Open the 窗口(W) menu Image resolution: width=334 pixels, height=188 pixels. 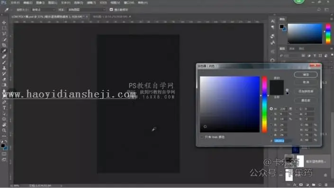click(129, 3)
